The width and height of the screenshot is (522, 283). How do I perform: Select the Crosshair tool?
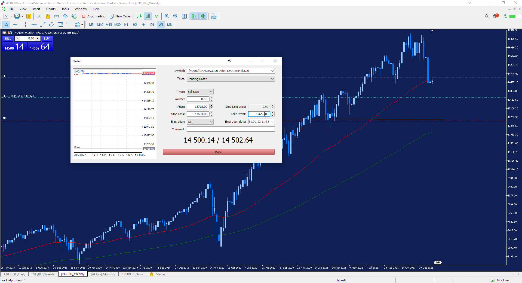(15, 25)
